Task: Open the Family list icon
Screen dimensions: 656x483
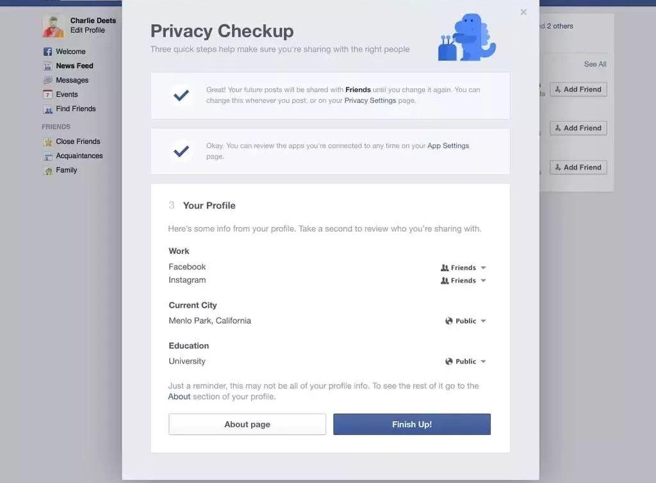Action: [x=47, y=170]
